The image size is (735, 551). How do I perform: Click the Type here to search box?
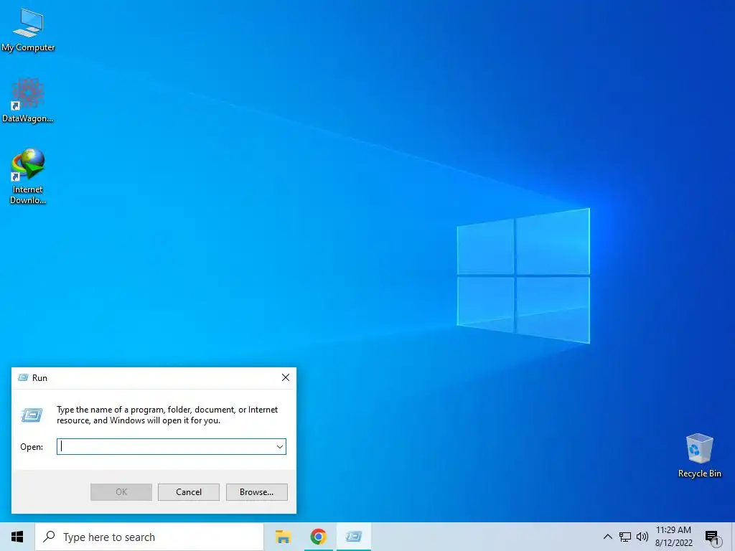(x=149, y=537)
